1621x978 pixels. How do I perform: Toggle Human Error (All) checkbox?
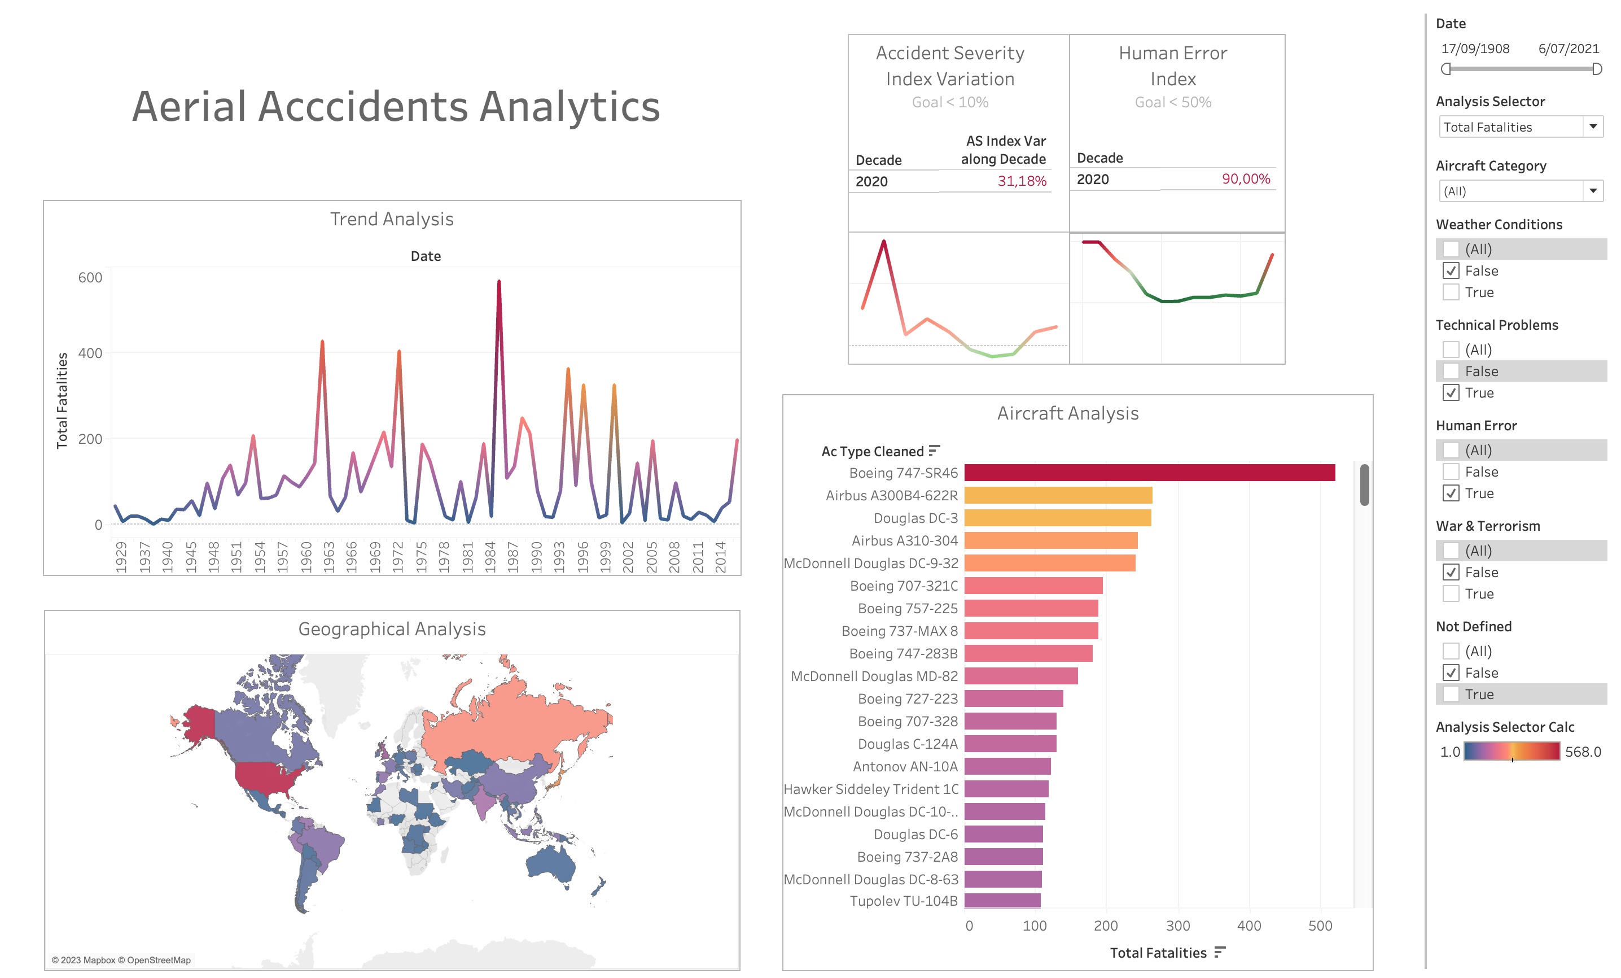(x=1451, y=450)
